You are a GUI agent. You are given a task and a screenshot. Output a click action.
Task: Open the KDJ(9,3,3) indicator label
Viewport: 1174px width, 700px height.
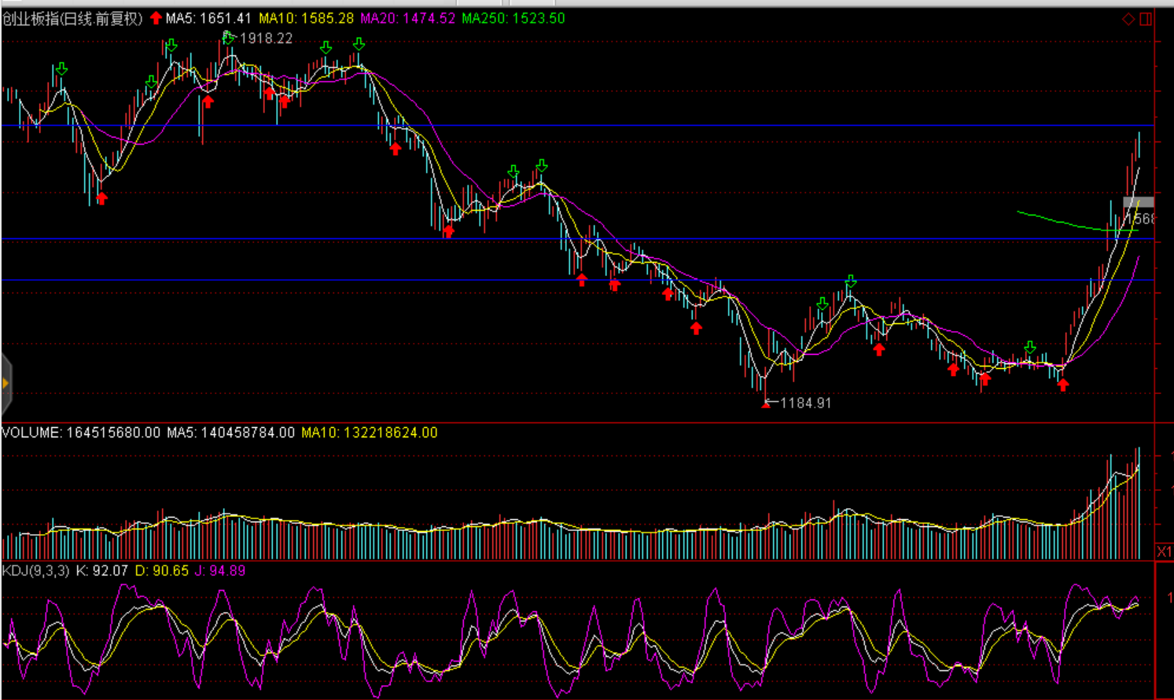(x=35, y=570)
